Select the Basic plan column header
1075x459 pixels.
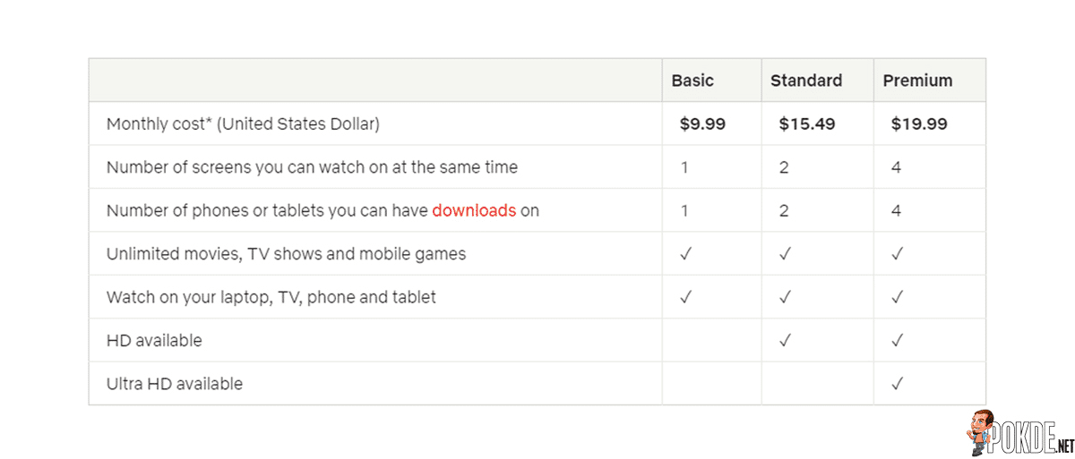click(692, 81)
